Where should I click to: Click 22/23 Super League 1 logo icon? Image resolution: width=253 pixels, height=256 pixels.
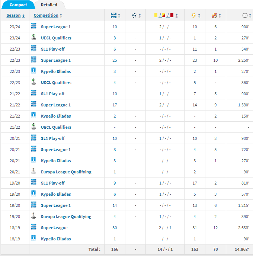(33, 60)
